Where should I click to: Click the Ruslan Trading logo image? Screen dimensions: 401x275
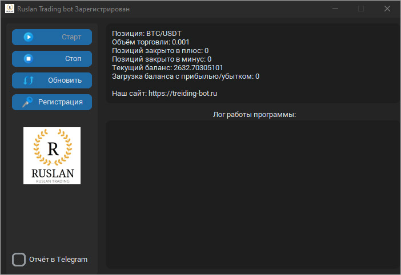point(52,156)
